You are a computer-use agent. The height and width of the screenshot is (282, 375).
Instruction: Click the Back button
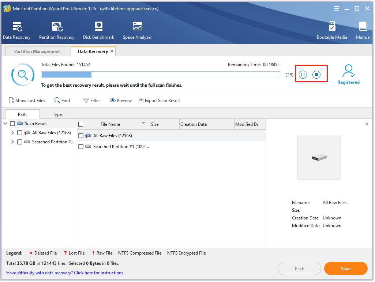[299, 268]
